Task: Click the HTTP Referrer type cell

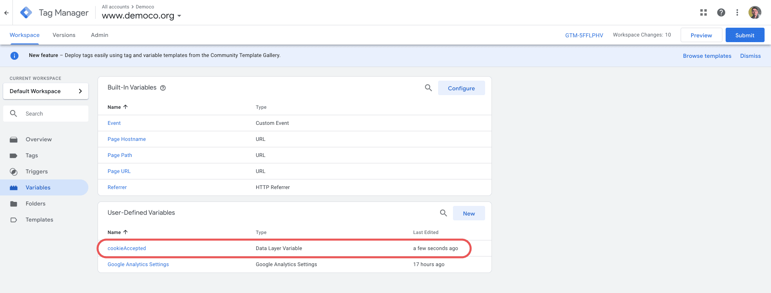Action: click(x=273, y=187)
